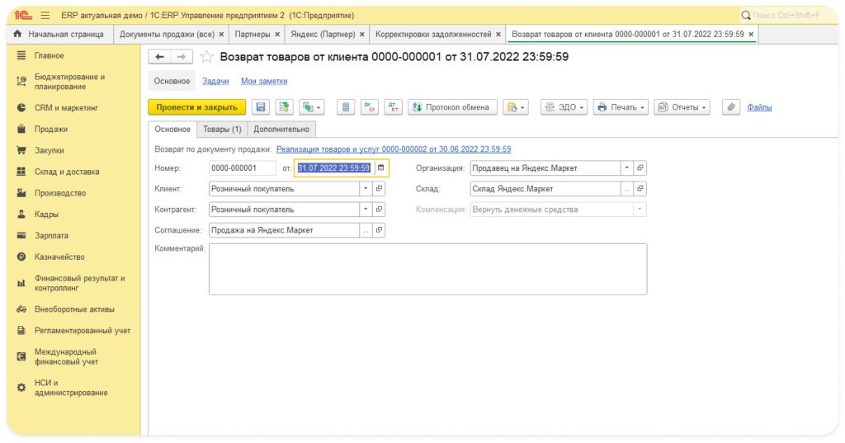Screen dimensions: 845x443
Task: Open the Организация field link icon
Action: [x=640, y=167]
